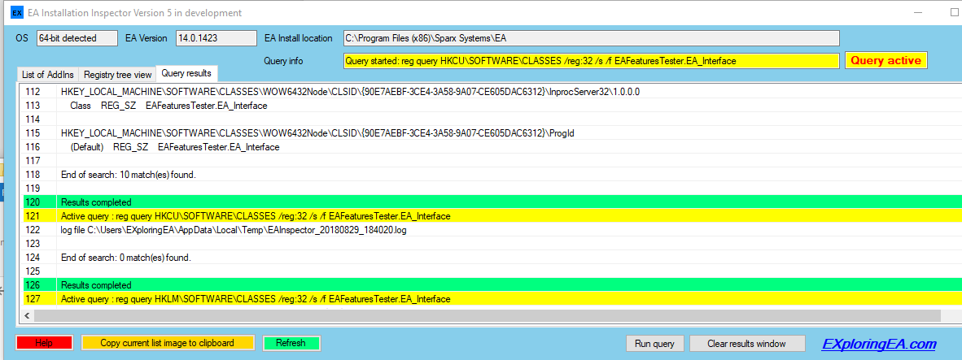Click Copy current list image to clipboard
The width and height of the screenshot is (962, 360).
point(167,343)
